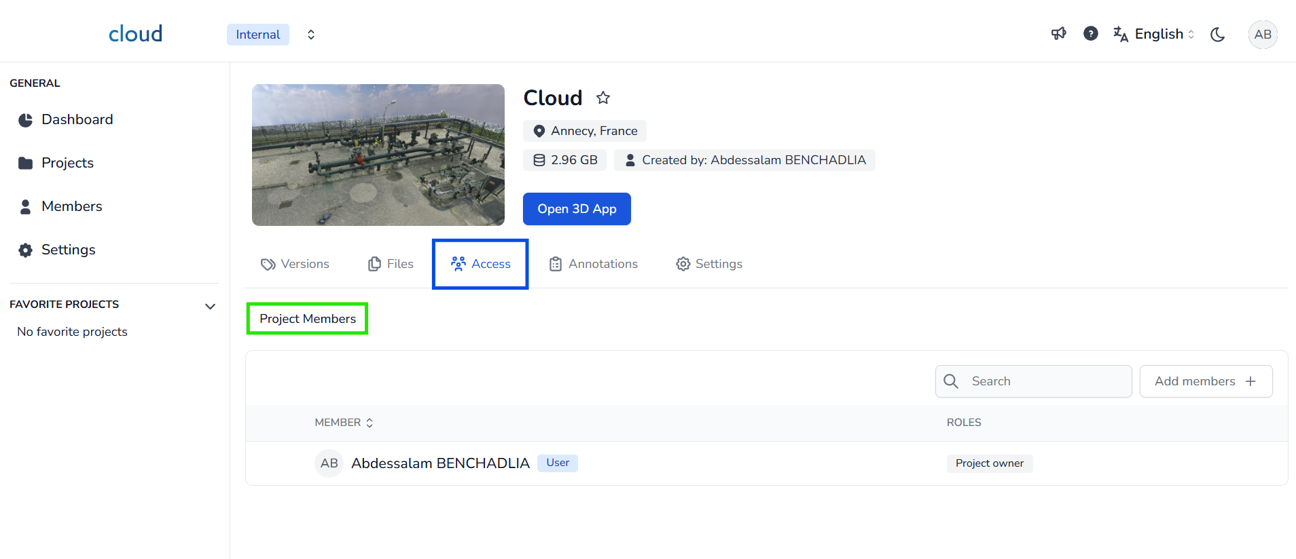Click the announcements megaphone icon

tap(1058, 34)
